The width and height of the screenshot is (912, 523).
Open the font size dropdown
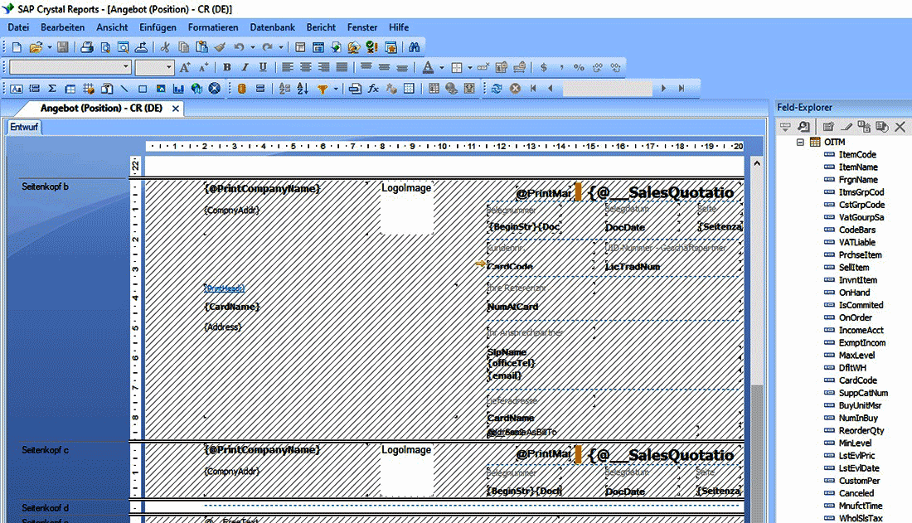pyautogui.click(x=169, y=67)
